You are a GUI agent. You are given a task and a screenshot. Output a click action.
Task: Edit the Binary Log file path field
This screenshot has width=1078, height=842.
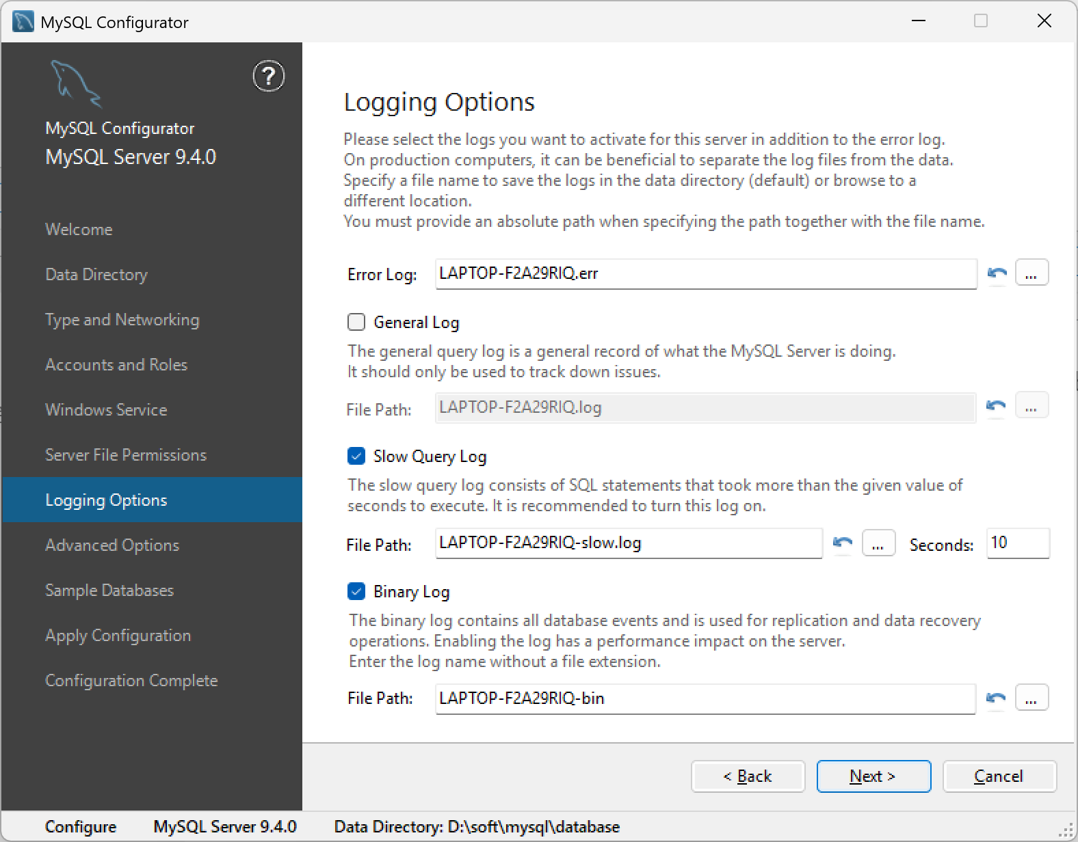tap(705, 698)
